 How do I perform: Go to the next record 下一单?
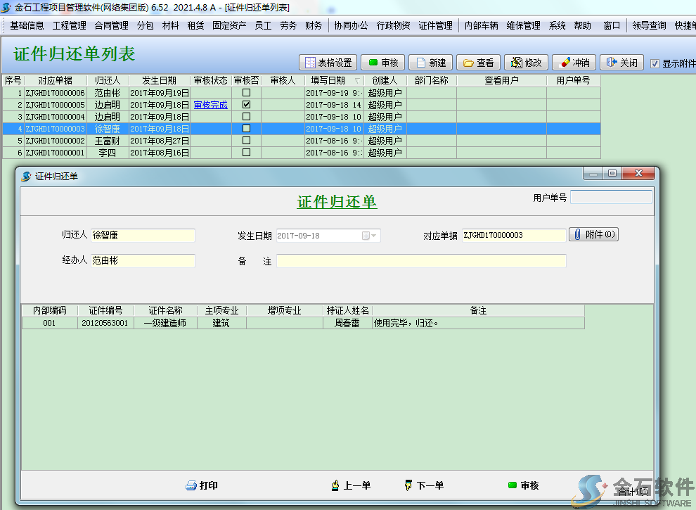pyautogui.click(x=423, y=485)
